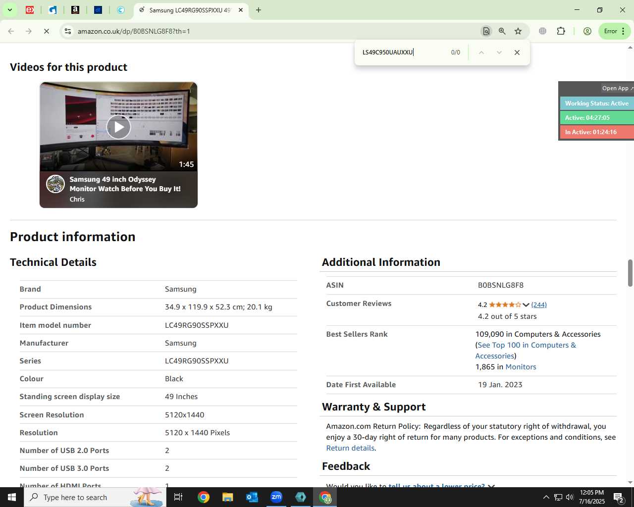The image size is (634, 507).
Task: Go forward to the next page
Action: coord(29,31)
